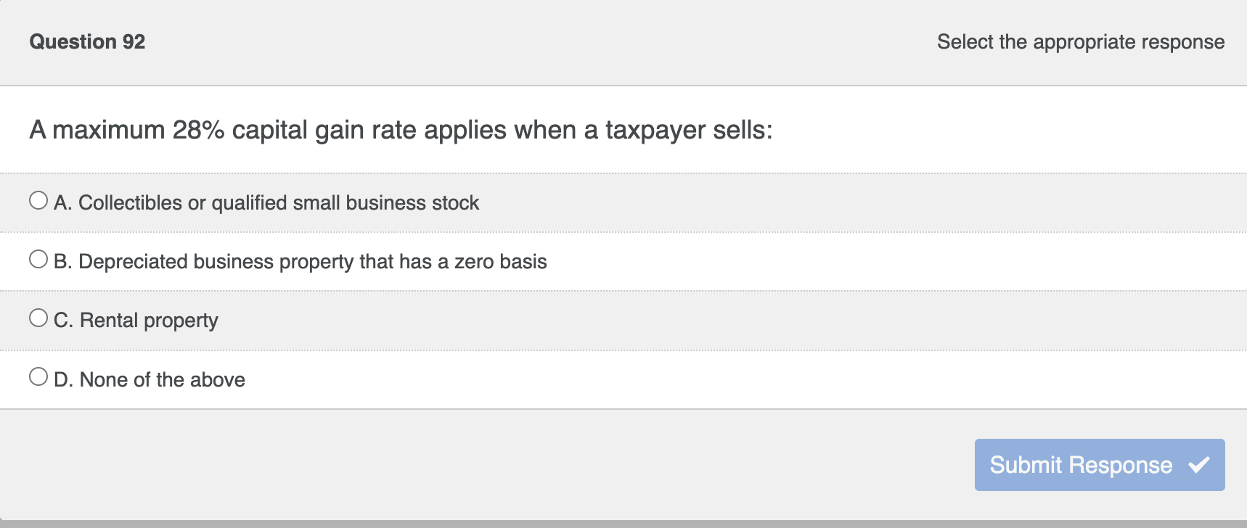Click the Submit Response button

coord(1098,465)
